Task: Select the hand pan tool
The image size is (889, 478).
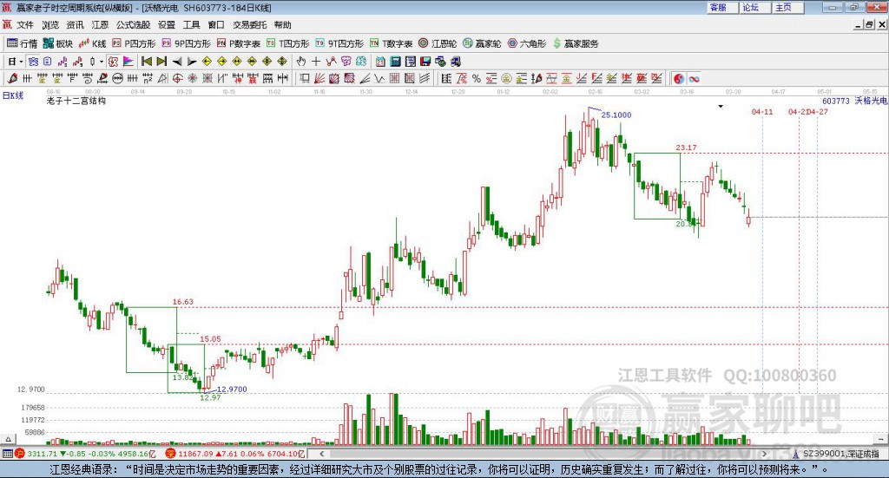Action: click(301, 62)
